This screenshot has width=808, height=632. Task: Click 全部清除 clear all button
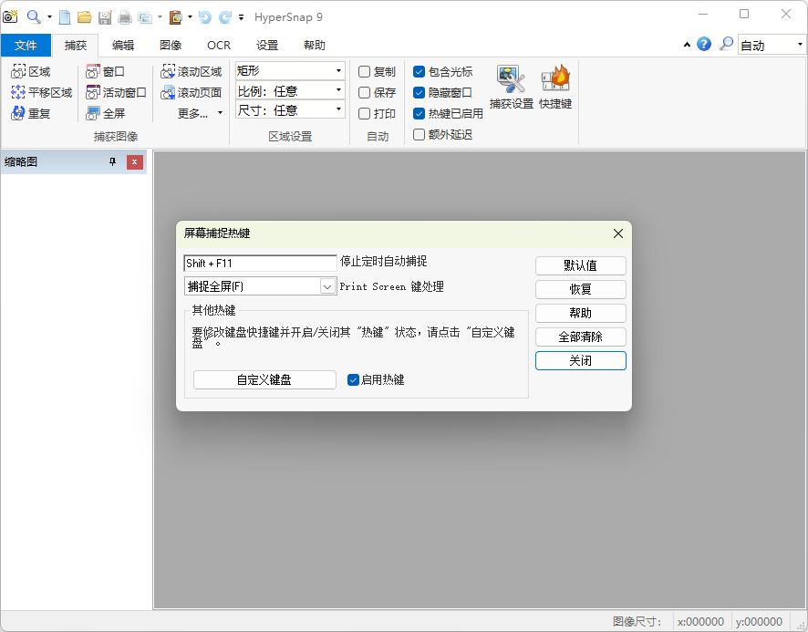[x=581, y=337]
